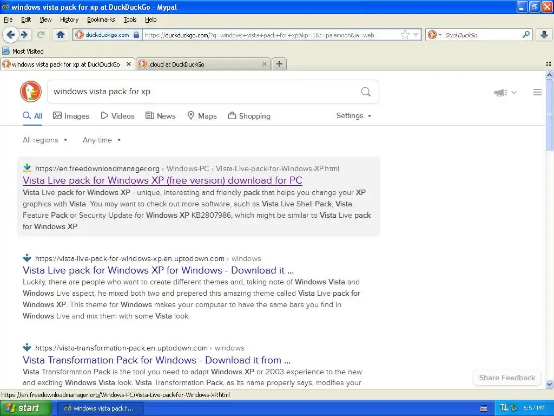Switch to Maps results
The width and height of the screenshot is (554, 416).
[x=202, y=116]
